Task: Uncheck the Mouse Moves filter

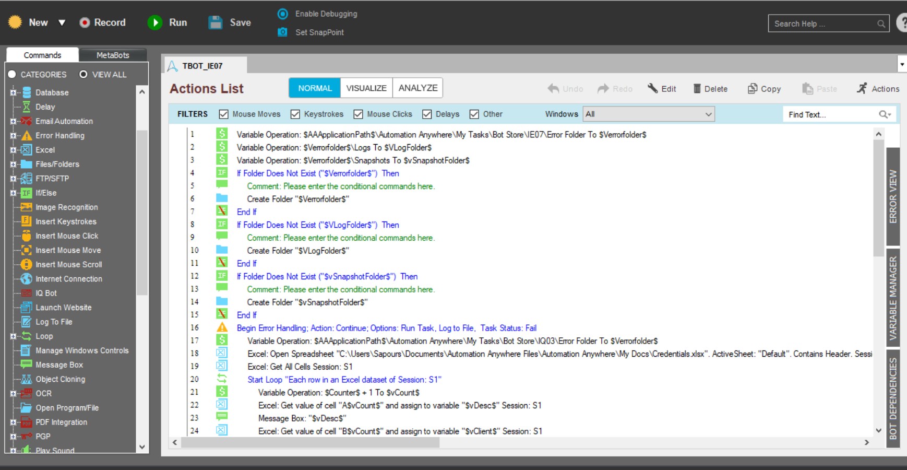Action: pos(224,114)
